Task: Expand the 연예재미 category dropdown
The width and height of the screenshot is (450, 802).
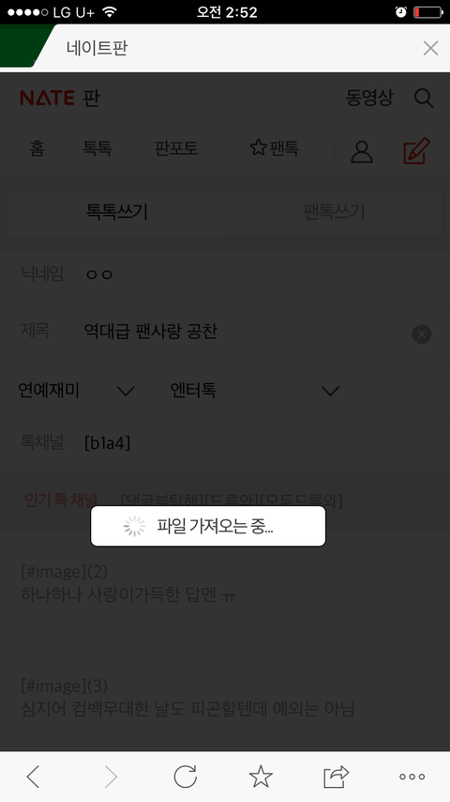Action: pos(76,391)
